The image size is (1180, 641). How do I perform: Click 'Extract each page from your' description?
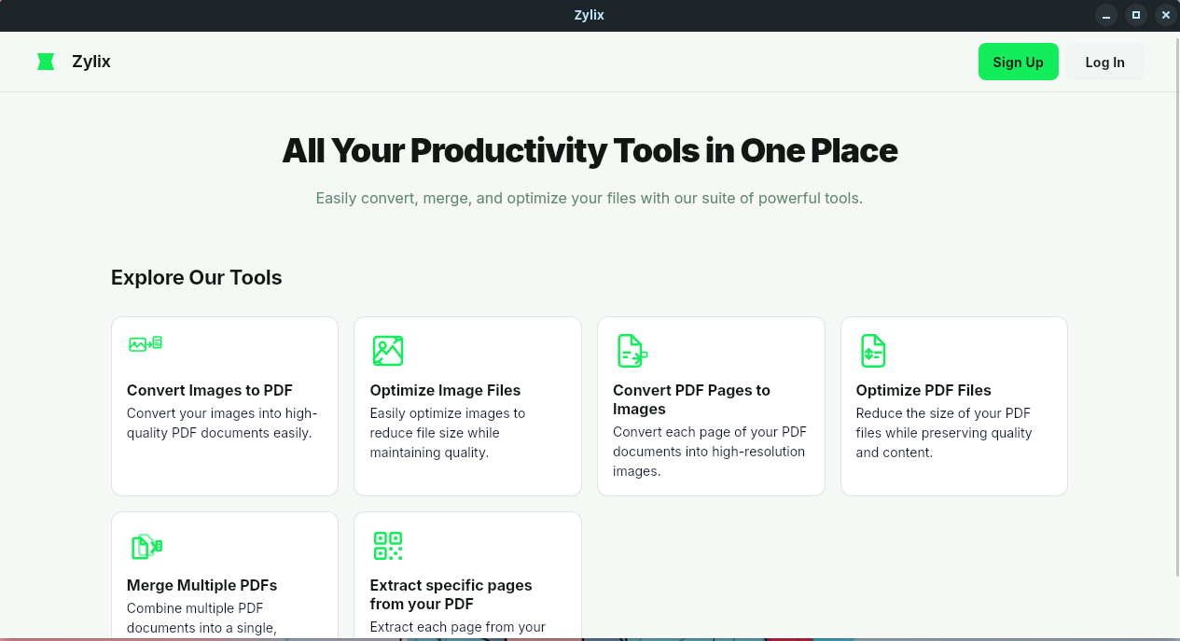[458, 627]
